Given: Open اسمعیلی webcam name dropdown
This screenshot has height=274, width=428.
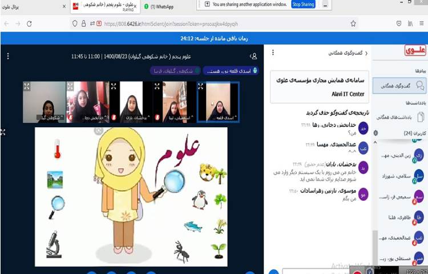Looking at the screenshot, I should 181,118.
